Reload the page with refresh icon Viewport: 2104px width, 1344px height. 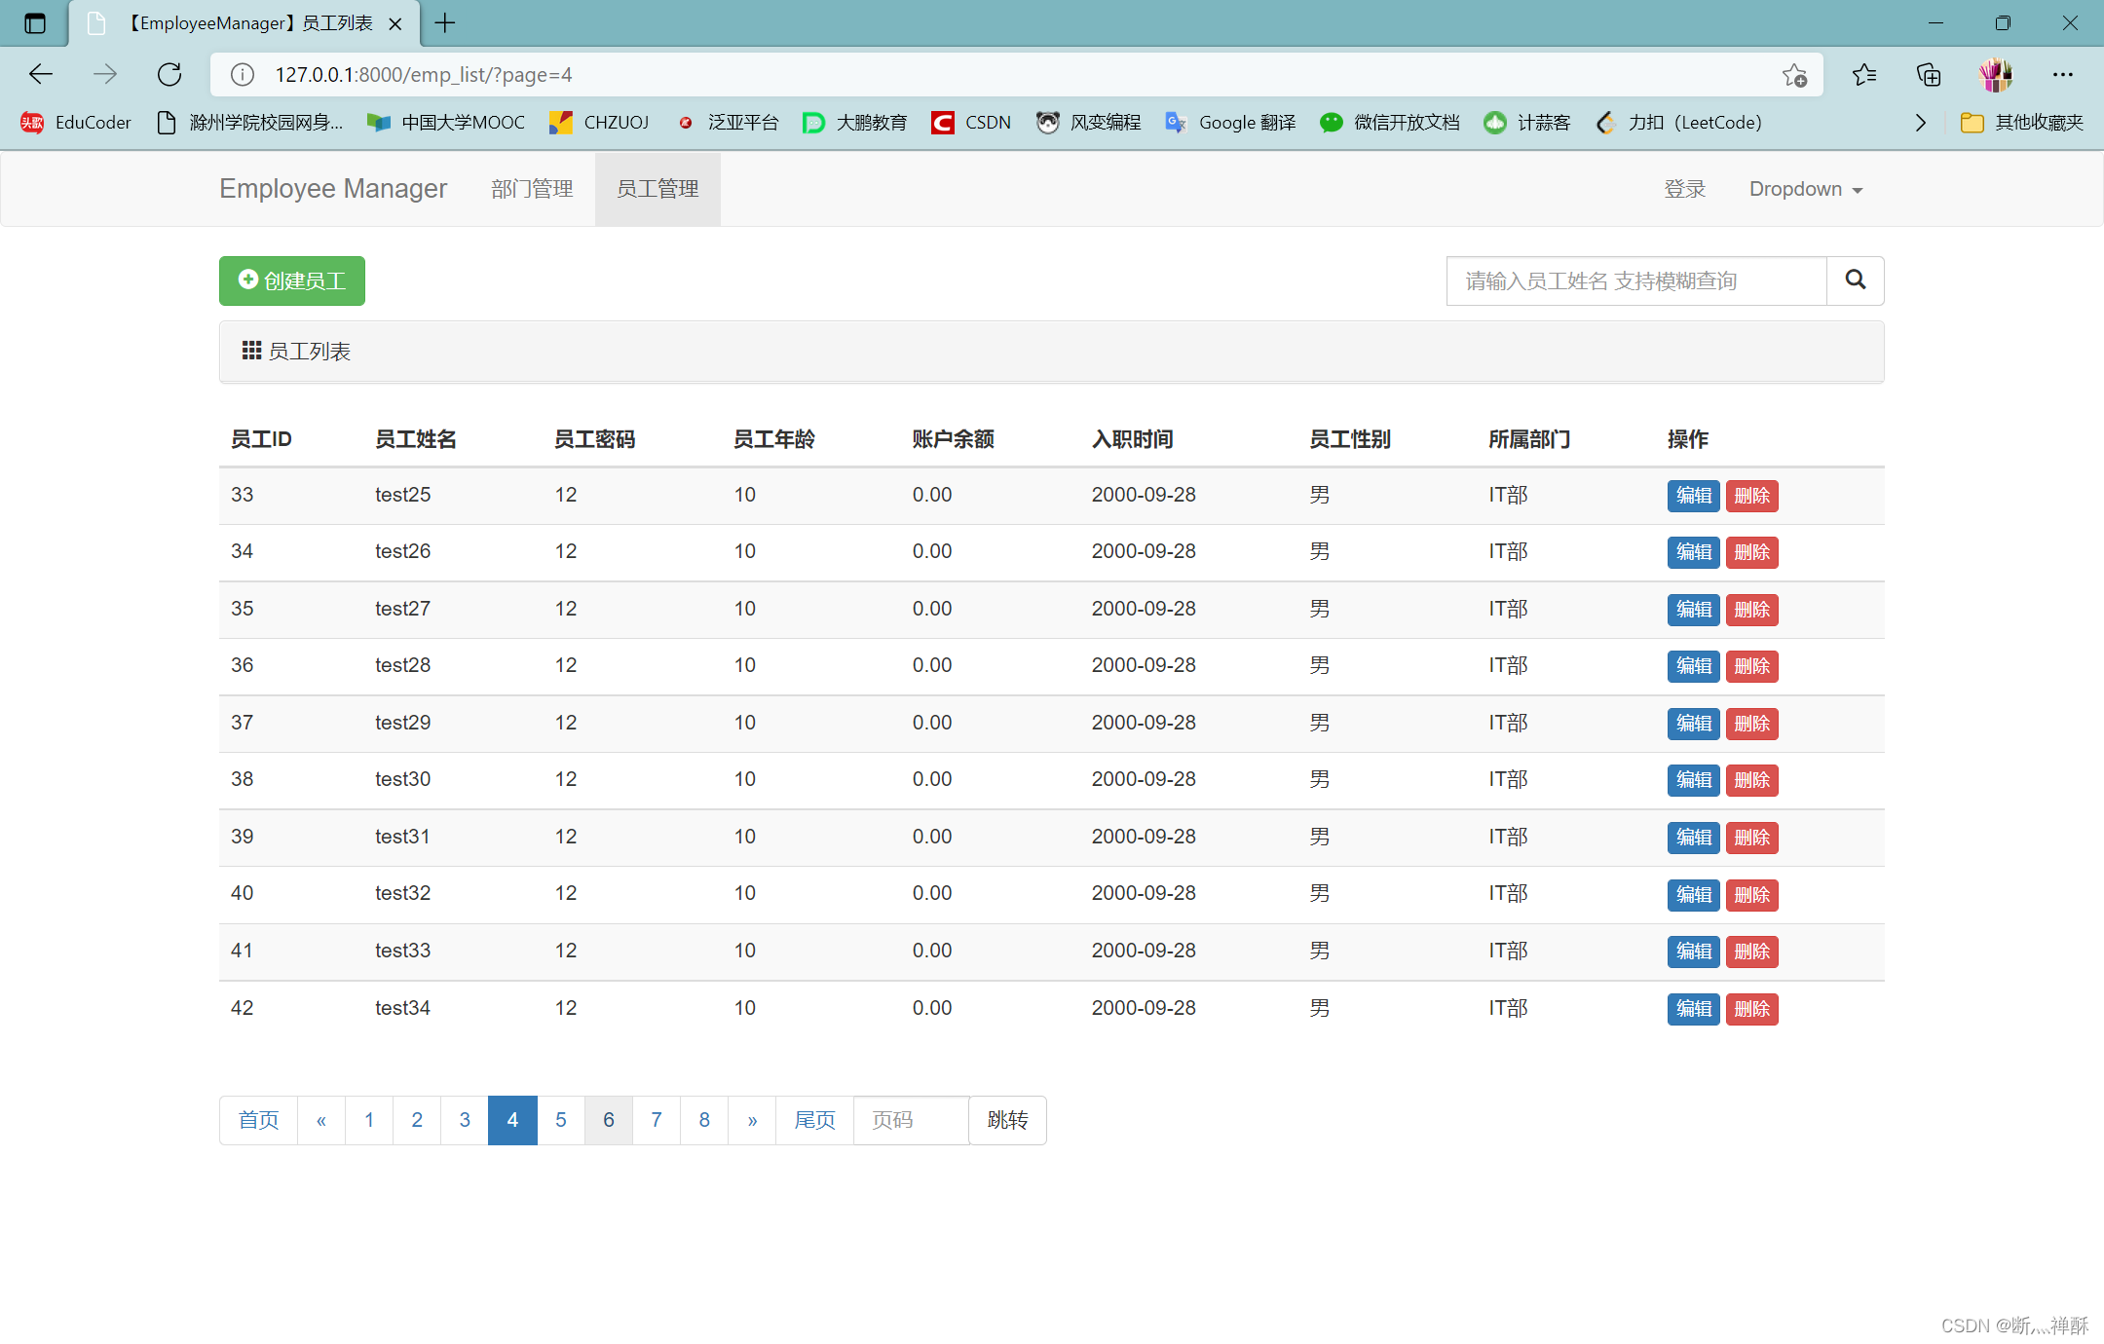click(169, 74)
